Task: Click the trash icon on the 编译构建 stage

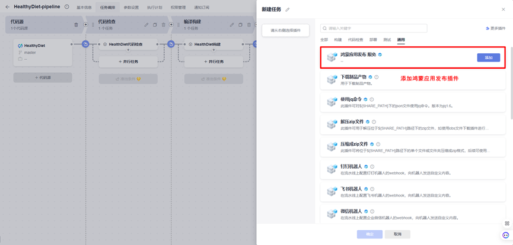Action: [x=249, y=25]
